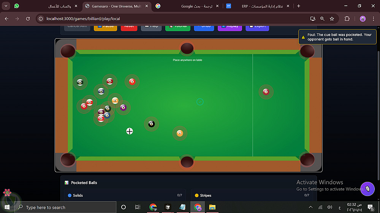Image resolution: width=380 pixels, height=213 pixels.
Task: Click the top middle side pocket
Action: click(187, 48)
